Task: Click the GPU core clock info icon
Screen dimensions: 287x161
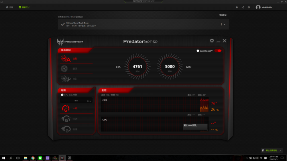Action: [x=62, y=95]
